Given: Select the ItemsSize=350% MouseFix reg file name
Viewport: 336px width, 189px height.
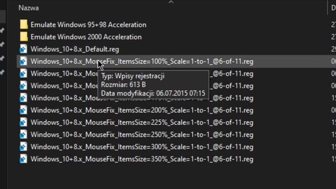Looking at the screenshot, I should 142,159.
